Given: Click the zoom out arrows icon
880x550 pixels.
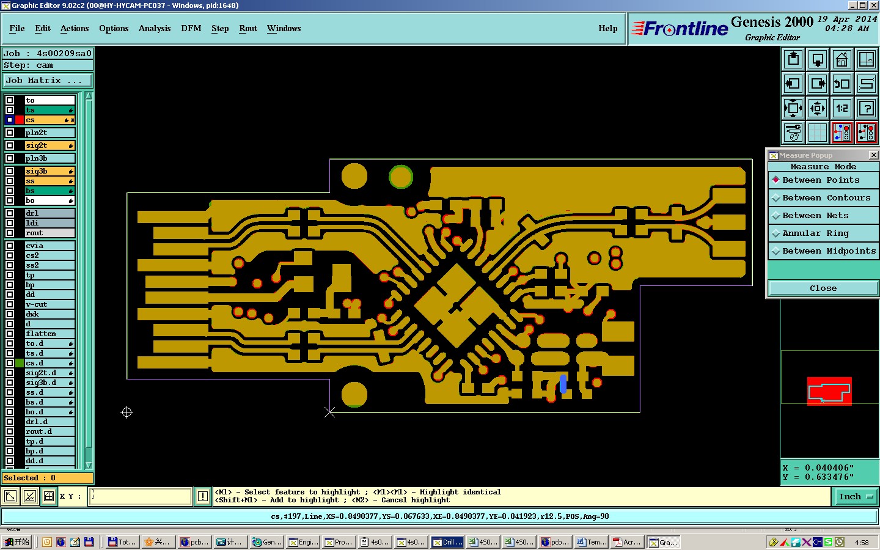Looking at the screenshot, I should point(818,108).
